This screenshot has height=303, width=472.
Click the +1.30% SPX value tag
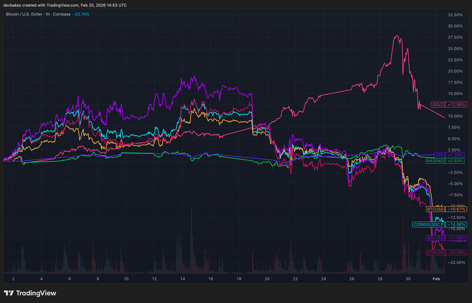click(x=455, y=155)
